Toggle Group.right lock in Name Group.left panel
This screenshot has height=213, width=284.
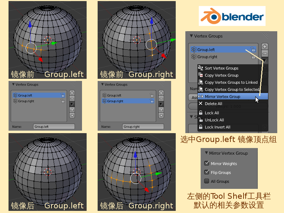click(x=63, y=101)
